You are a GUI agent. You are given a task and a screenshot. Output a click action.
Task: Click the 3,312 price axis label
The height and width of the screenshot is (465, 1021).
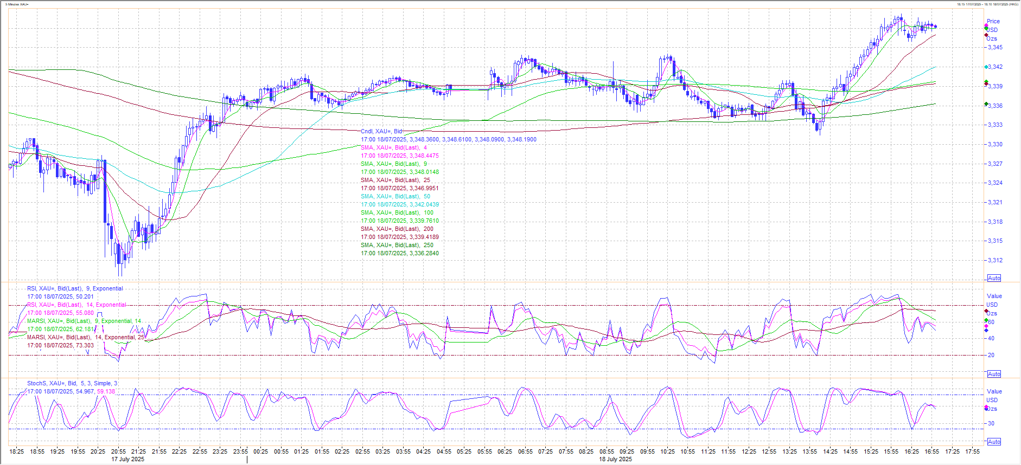[995, 260]
